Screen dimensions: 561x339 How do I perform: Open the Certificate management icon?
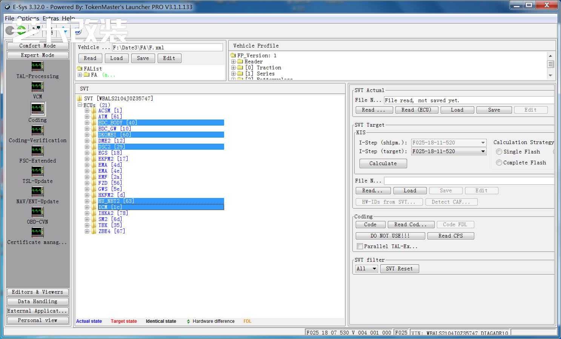[x=37, y=232]
